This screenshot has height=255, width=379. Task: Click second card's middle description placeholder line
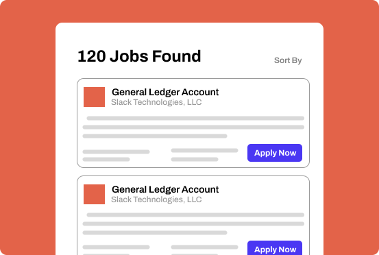(x=193, y=224)
